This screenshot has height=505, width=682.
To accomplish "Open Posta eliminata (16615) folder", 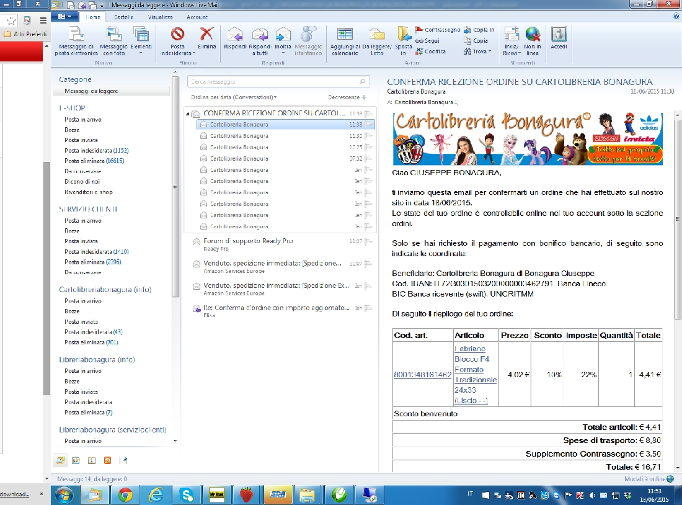I will click(94, 161).
